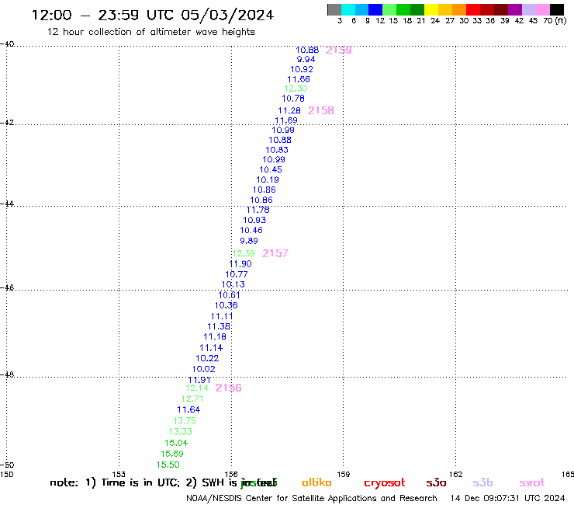Click the wave height value 11.14
574x505 pixels.
211,347
